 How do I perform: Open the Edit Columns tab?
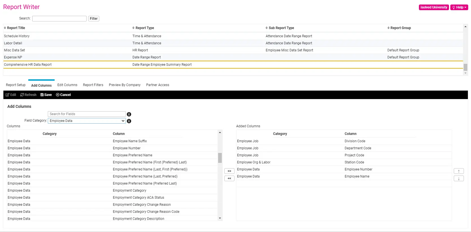click(x=67, y=85)
